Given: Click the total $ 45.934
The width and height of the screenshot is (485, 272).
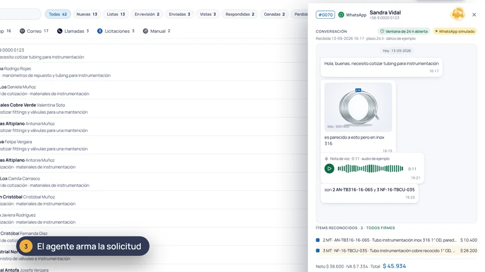Looking at the screenshot, I should 394,266.
